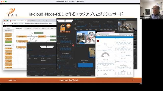The height and width of the screenshot is (91, 163).
Task: Go back in the Node-RED browser window
Action: pyautogui.click(x=5, y=24)
